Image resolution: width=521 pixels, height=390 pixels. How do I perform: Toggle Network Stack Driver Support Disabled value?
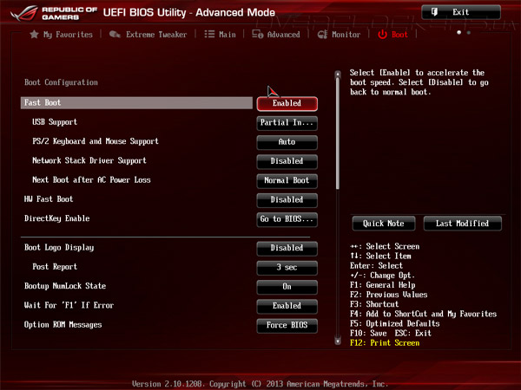click(x=287, y=161)
